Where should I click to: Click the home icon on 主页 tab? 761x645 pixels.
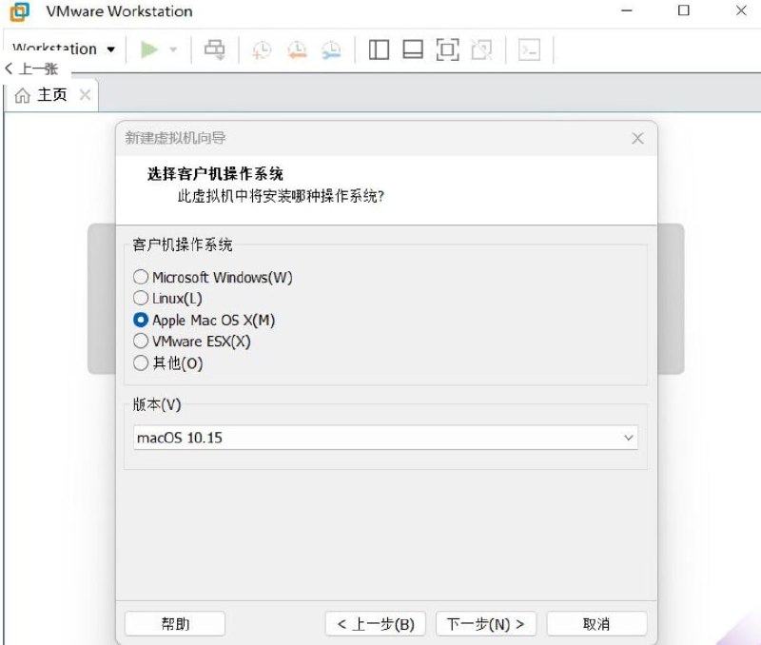point(22,95)
